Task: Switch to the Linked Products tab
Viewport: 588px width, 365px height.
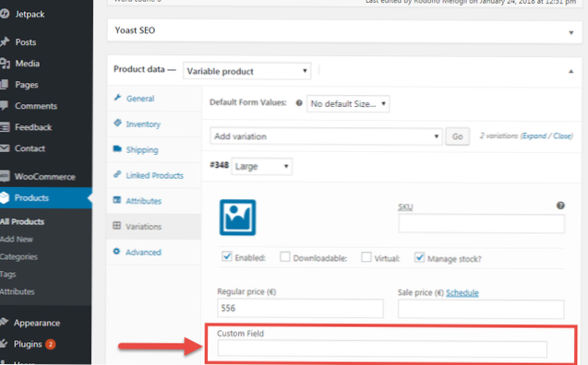Action: pos(154,175)
